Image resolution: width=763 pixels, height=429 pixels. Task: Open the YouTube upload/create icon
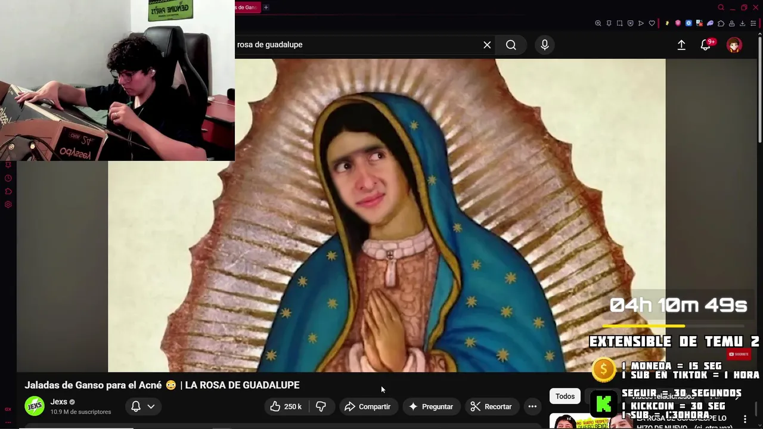coord(681,45)
